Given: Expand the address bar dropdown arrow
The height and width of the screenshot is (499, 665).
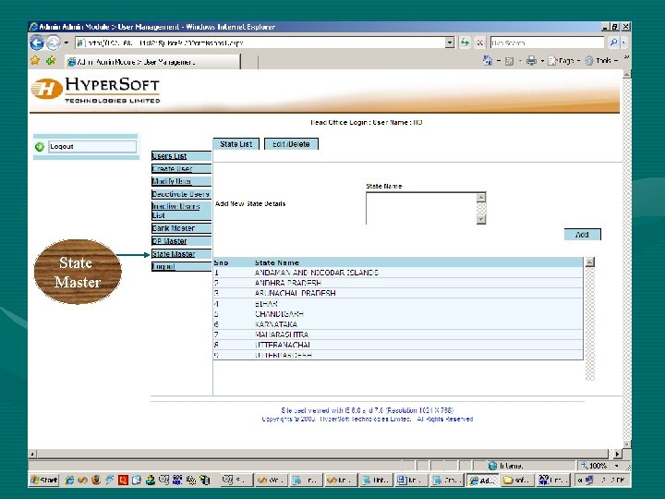Looking at the screenshot, I should click(x=450, y=43).
